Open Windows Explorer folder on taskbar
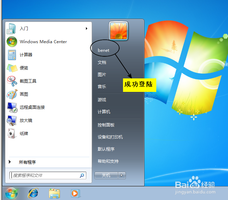This screenshot has height=200, width=228. [54, 193]
